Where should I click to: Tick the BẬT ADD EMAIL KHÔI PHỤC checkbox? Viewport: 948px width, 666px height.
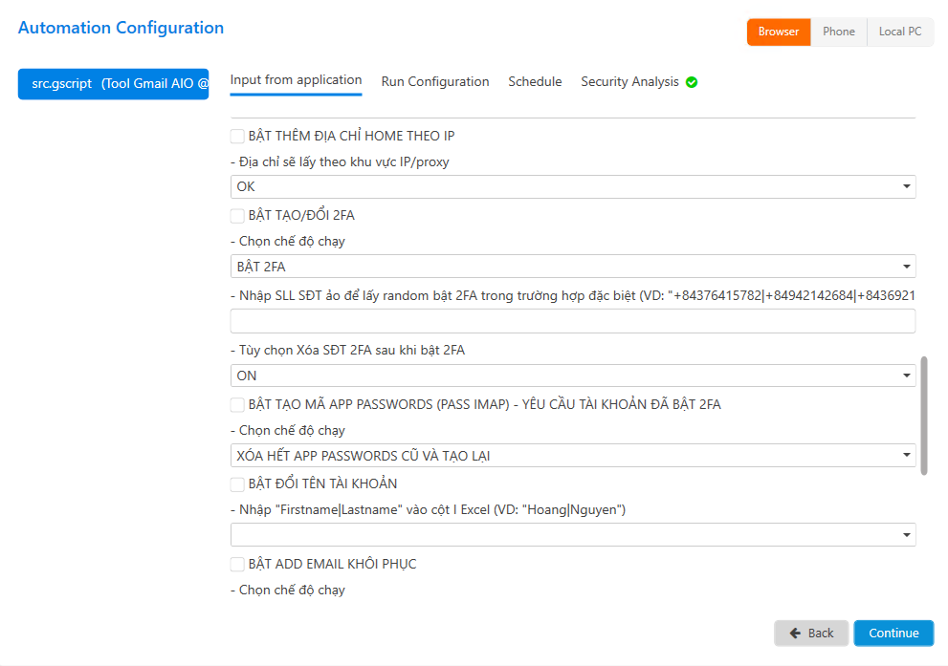[x=237, y=564]
